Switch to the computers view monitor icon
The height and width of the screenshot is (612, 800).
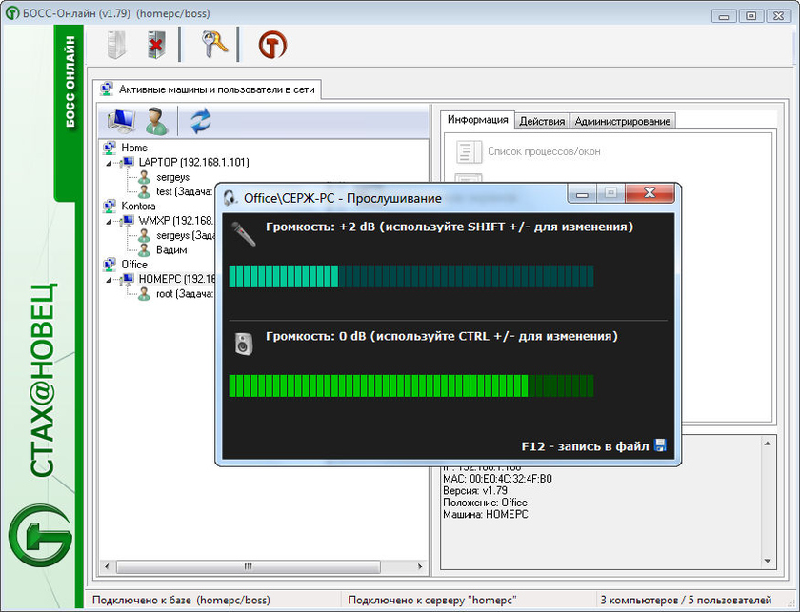click(x=121, y=121)
